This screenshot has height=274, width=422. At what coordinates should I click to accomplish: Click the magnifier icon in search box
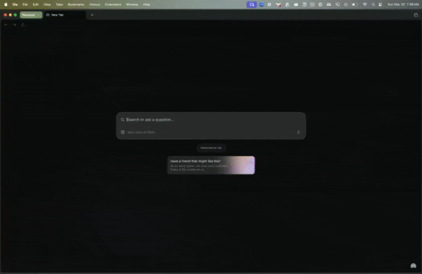123,120
